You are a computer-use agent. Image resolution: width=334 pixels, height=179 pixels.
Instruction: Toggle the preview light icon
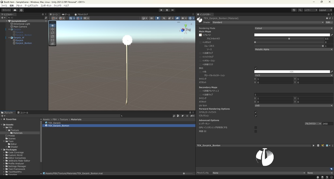pyautogui.click(x=323, y=145)
